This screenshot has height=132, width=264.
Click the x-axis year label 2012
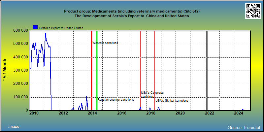tap(63, 113)
